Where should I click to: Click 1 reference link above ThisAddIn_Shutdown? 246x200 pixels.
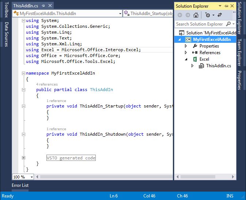click(x=56, y=129)
